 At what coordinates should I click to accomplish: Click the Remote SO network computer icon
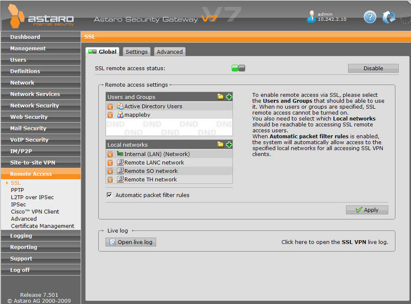point(120,171)
